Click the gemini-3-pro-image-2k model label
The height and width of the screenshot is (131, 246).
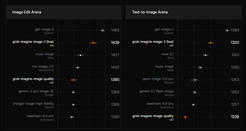36,91
